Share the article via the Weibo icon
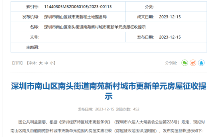The width and height of the screenshot is (211, 137). pos(193,63)
